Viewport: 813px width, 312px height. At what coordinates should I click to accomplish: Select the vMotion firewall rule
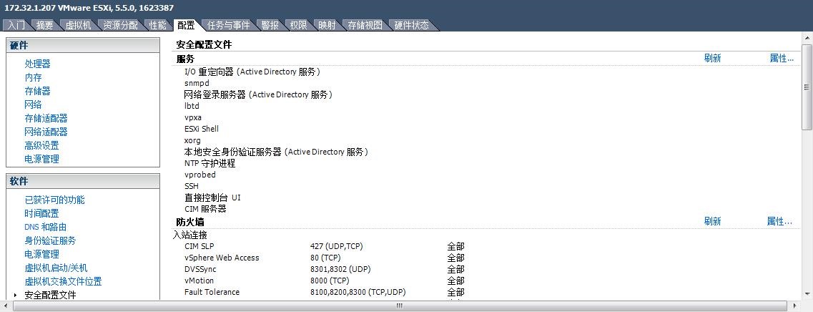coord(199,281)
